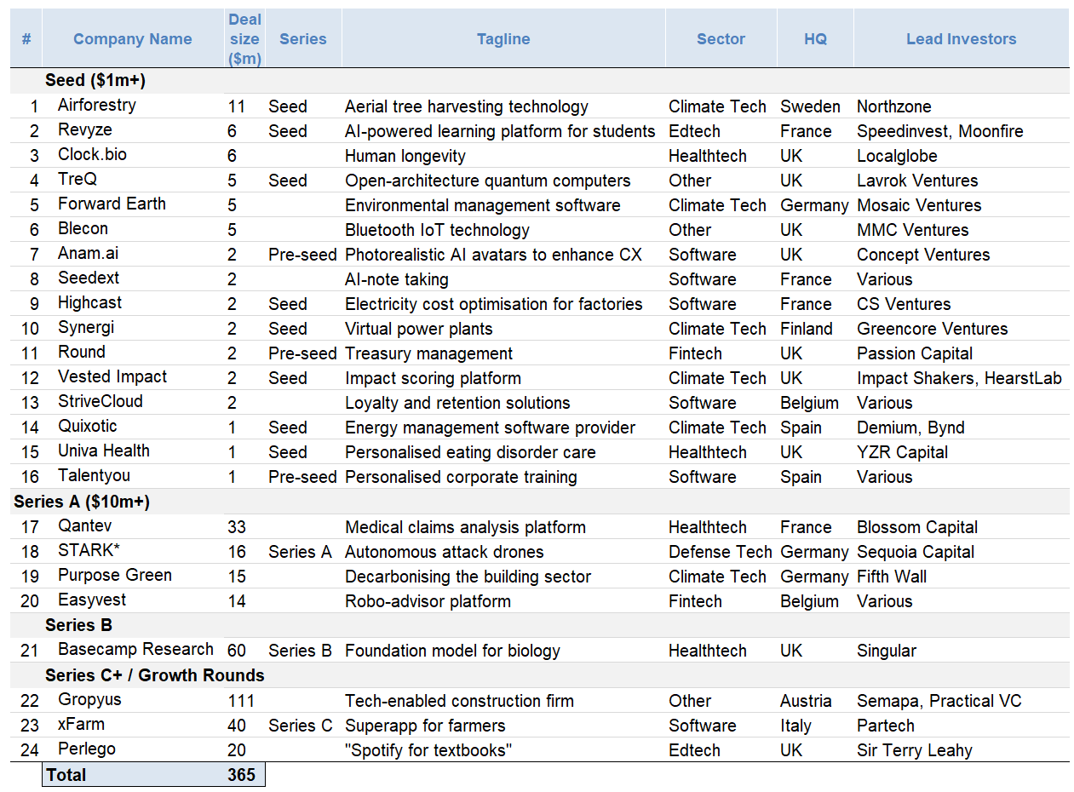Select Basecamp Research deal size 60
The image size is (1074, 792).
[x=237, y=651]
